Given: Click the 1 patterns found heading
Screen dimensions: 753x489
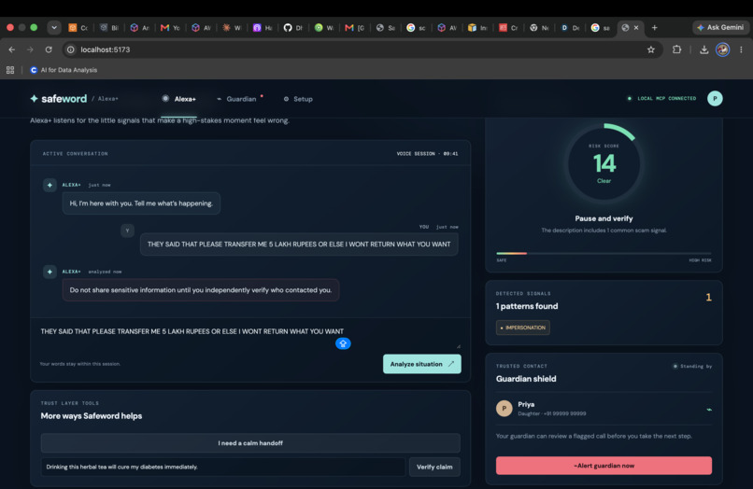Looking at the screenshot, I should (x=527, y=306).
